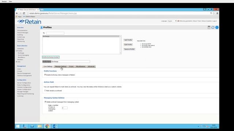This screenshot has width=234, height=131.
Task: Open the Advanced tab
Action: pyautogui.click(x=91, y=66)
